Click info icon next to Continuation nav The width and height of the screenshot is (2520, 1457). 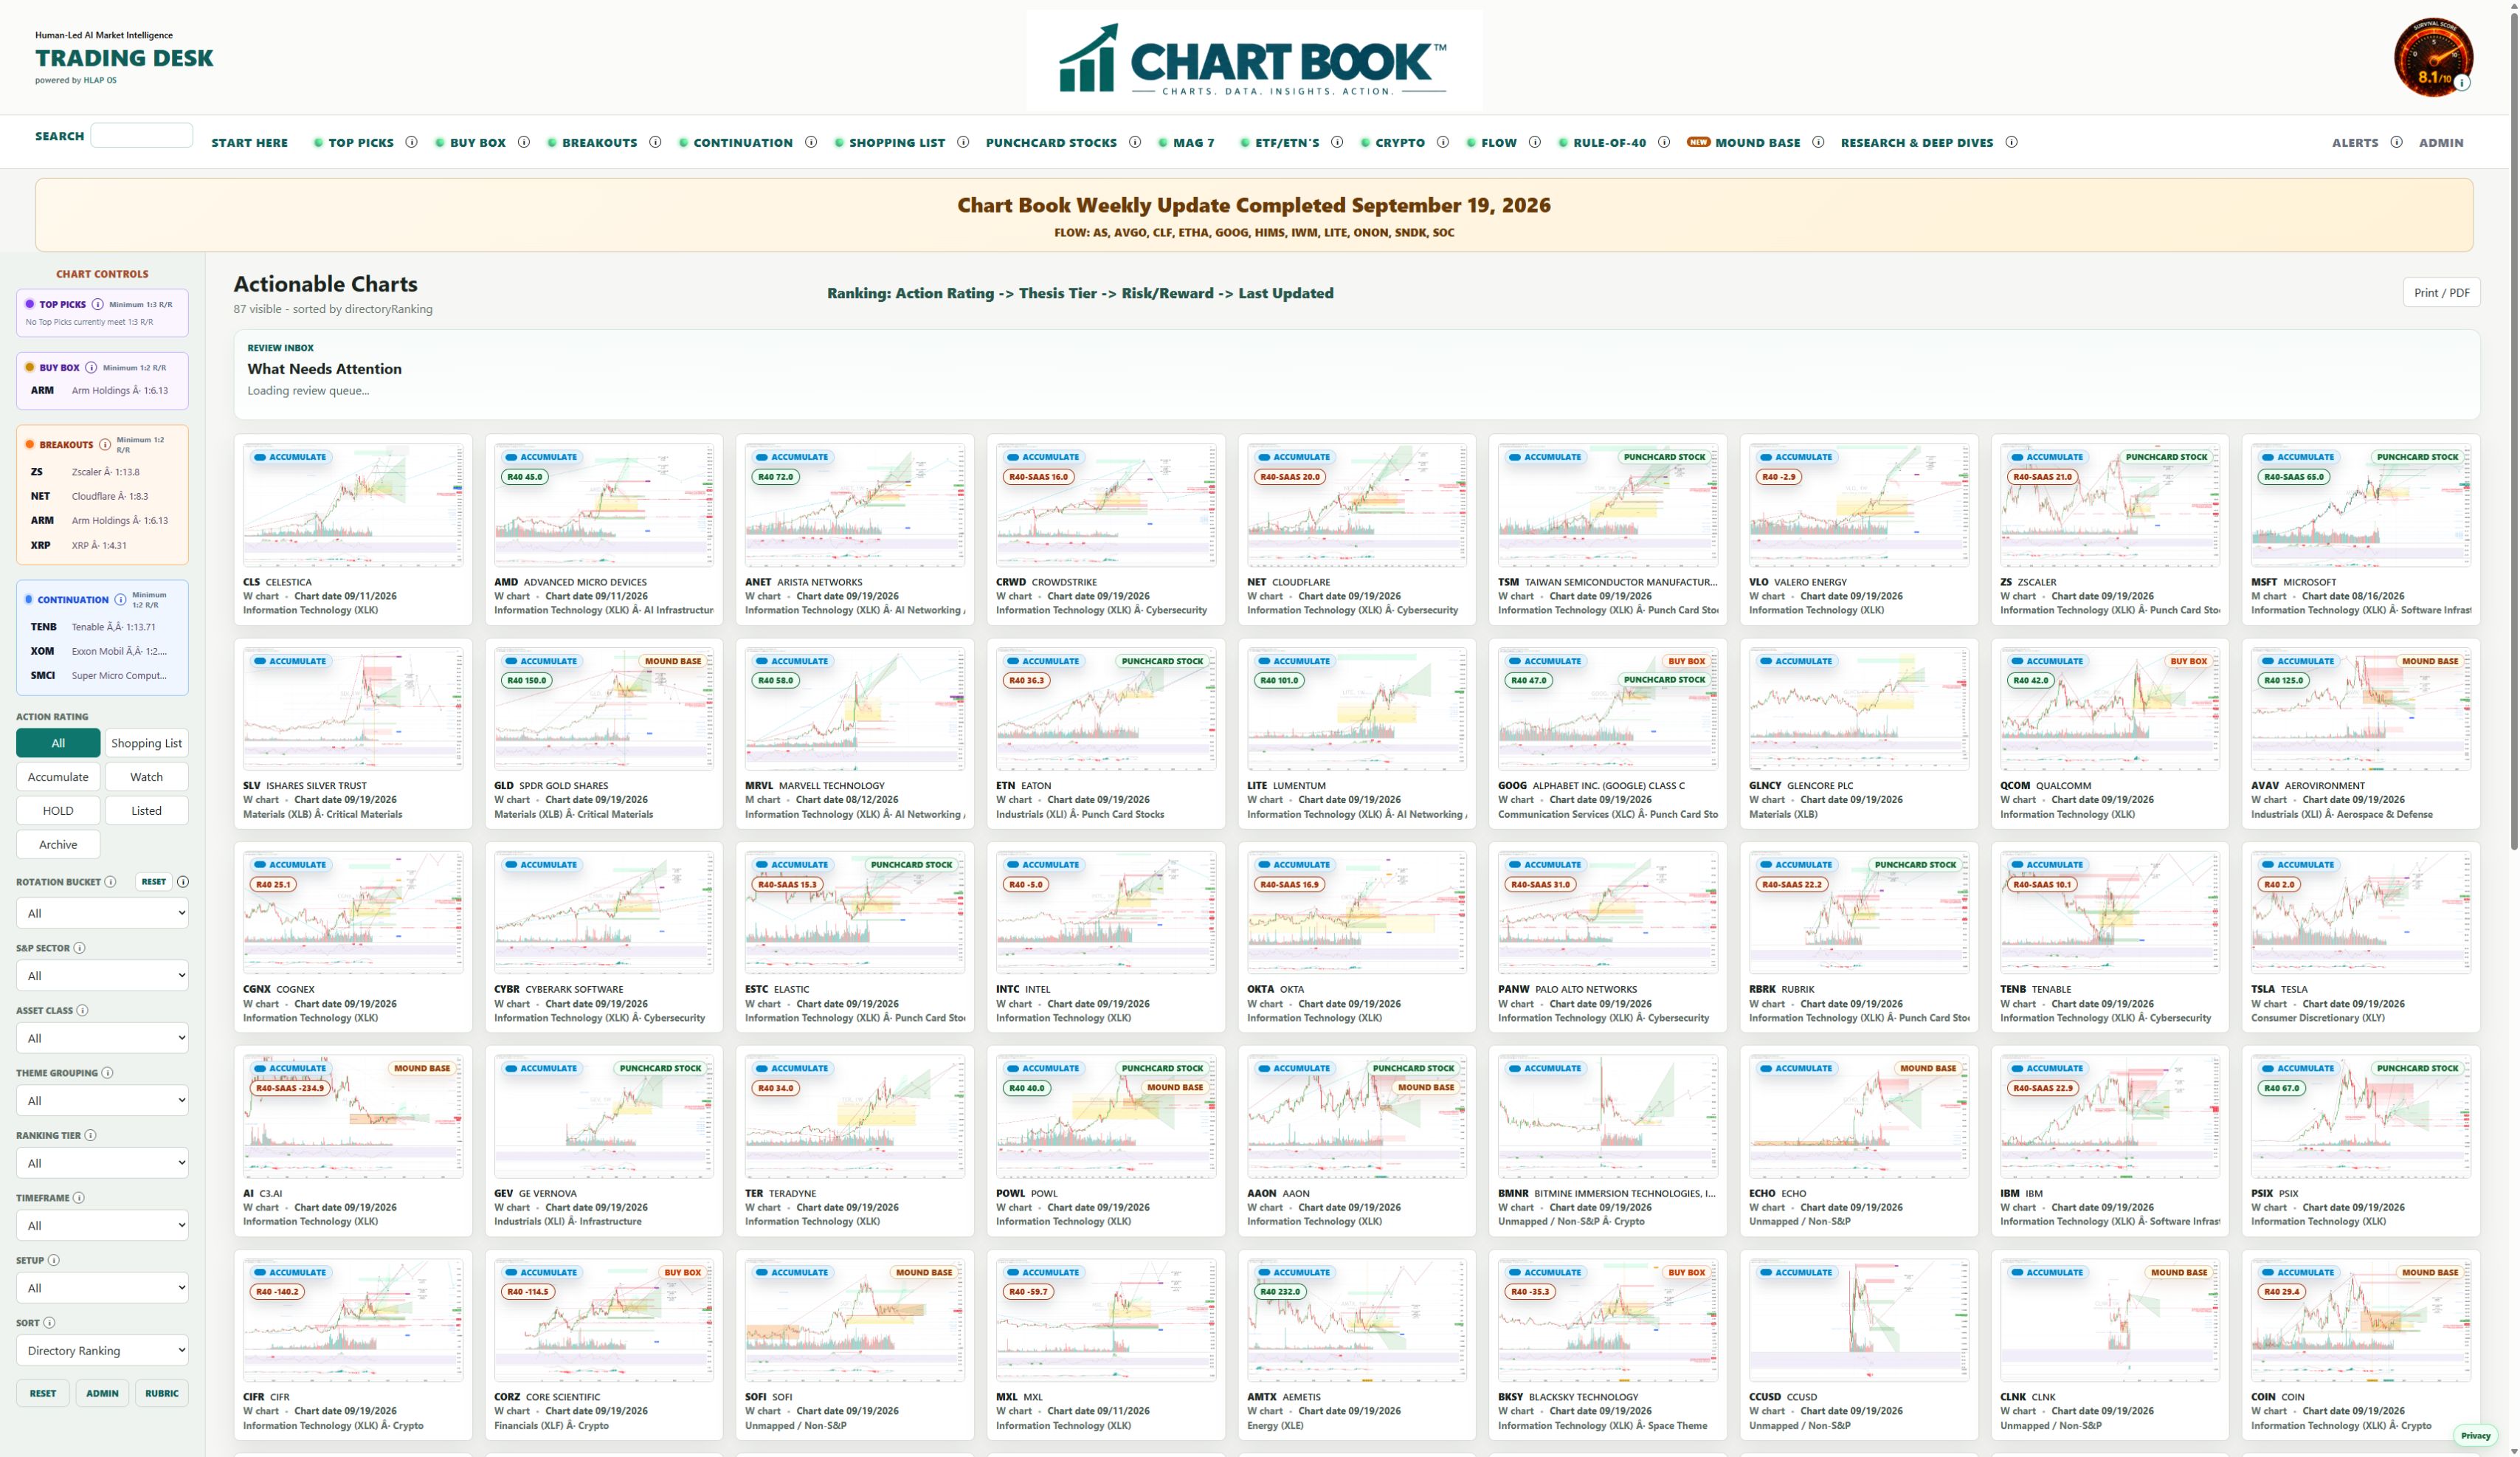click(x=811, y=142)
